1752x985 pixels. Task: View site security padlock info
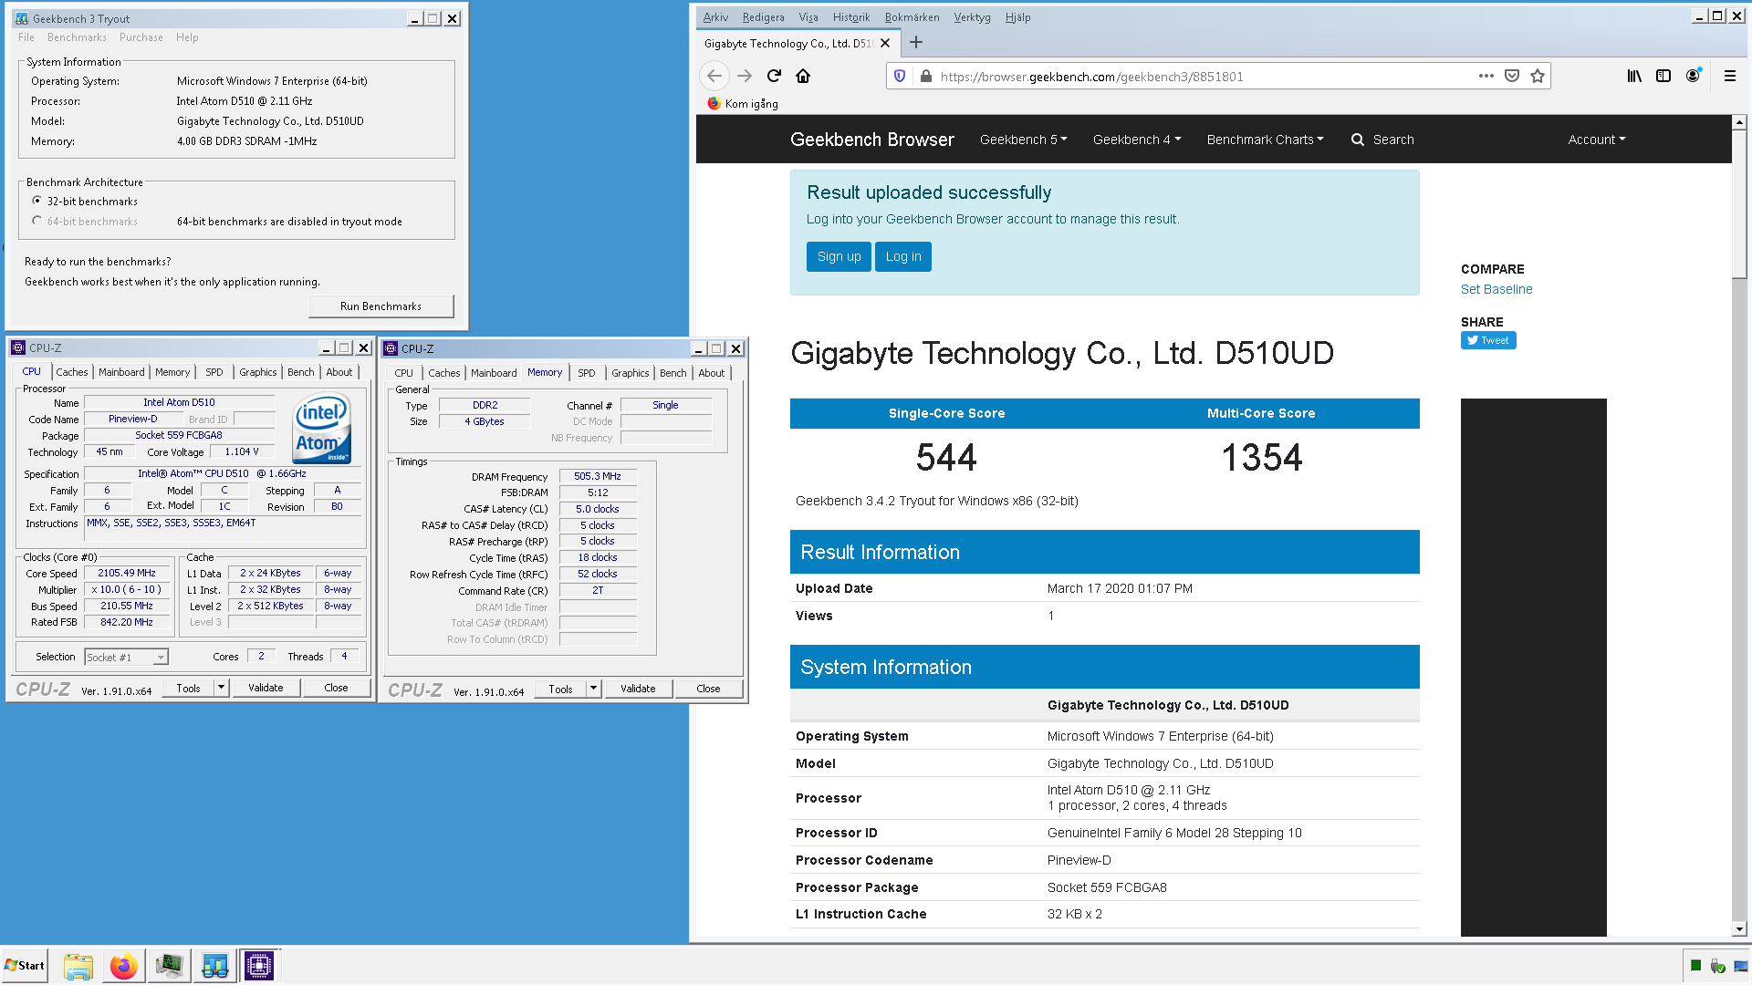[925, 77]
